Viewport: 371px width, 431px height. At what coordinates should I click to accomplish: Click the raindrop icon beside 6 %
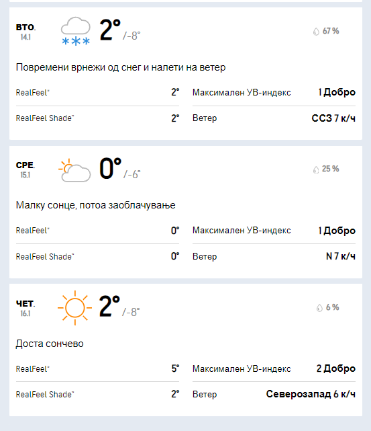319,308
